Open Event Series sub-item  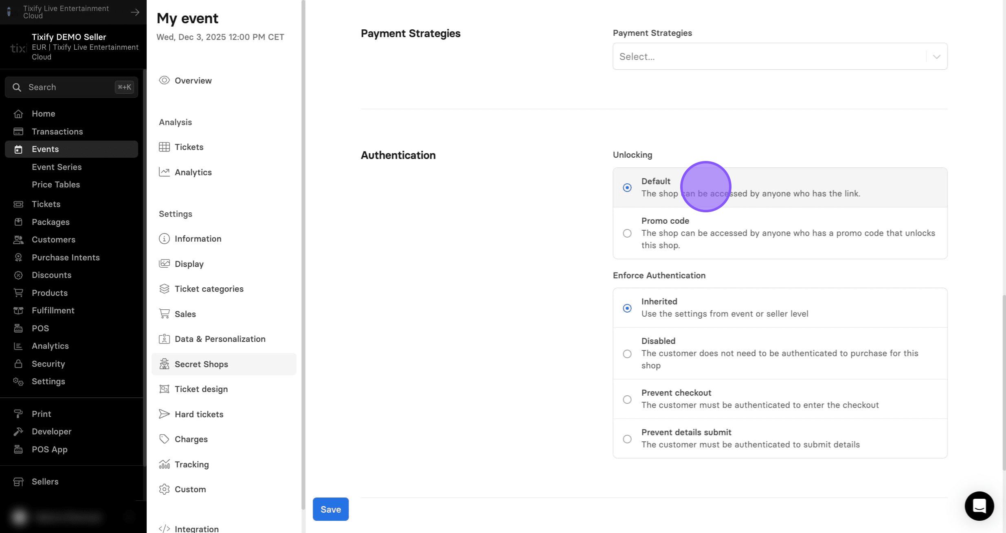tap(57, 167)
